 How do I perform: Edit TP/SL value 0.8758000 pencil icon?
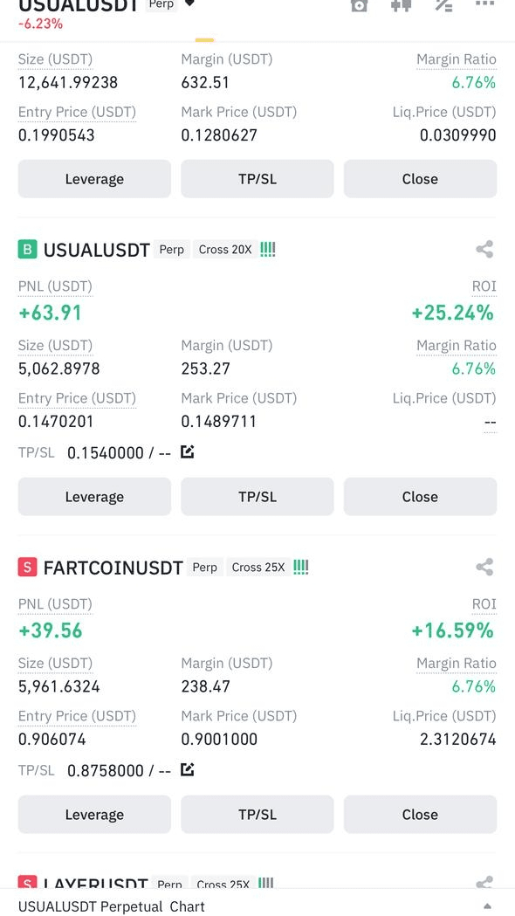coord(187,770)
